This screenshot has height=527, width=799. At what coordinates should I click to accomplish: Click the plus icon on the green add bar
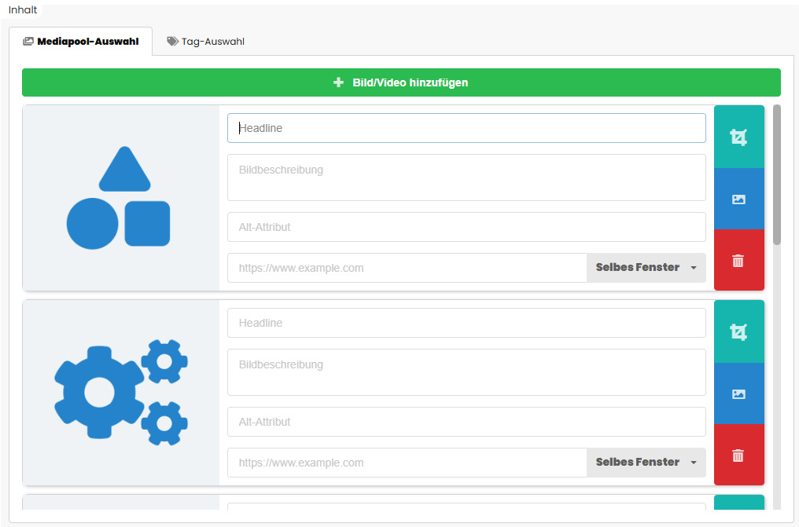[x=339, y=82]
